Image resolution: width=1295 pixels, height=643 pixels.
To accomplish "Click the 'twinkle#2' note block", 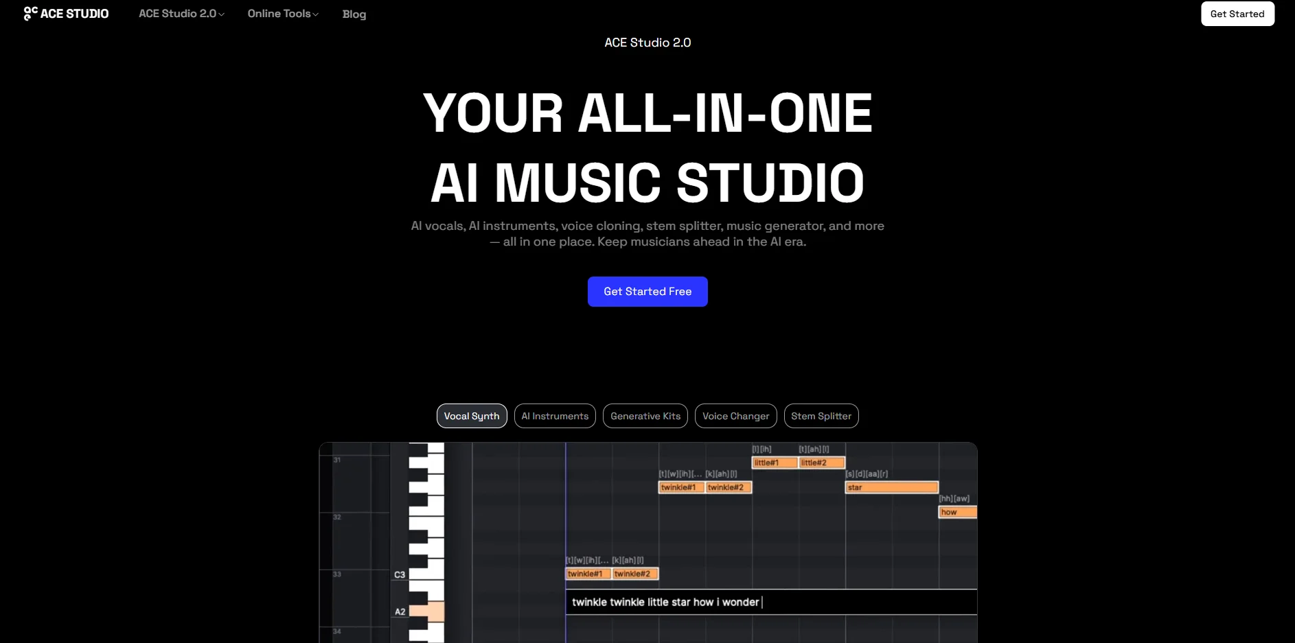I will click(x=726, y=487).
